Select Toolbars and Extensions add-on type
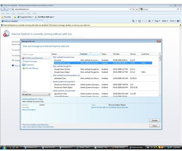Image resolution: width=182 pixels, height=151 pixels. [x=36, y=58]
